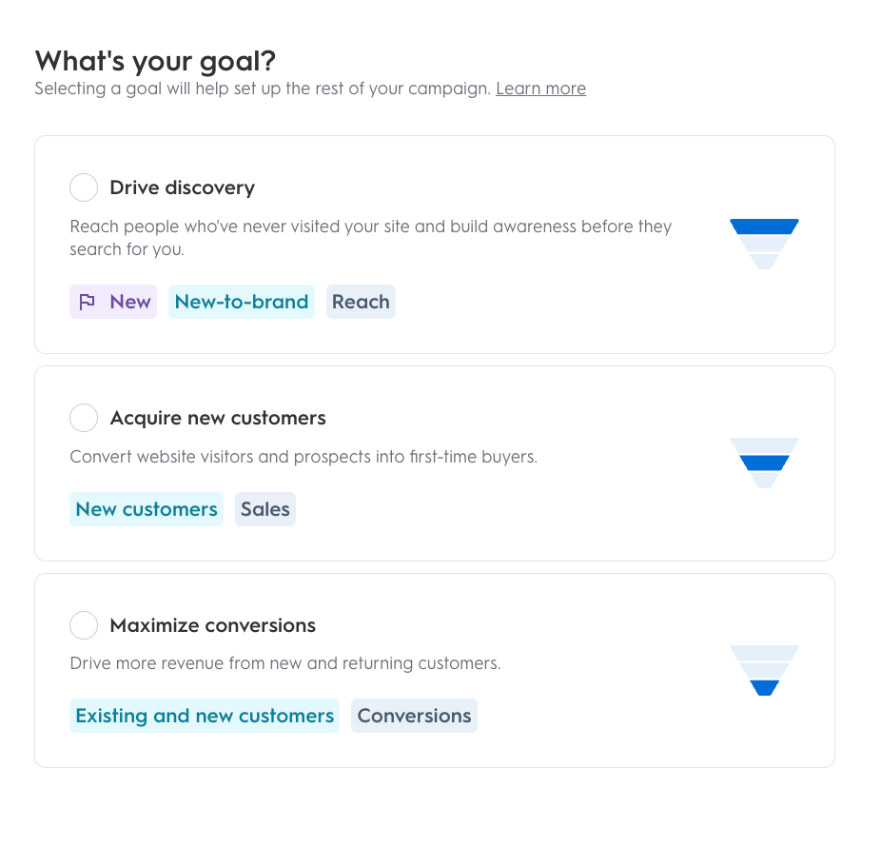Image resolution: width=881 pixels, height=847 pixels.
Task: Click the New customers tag
Action: (147, 509)
